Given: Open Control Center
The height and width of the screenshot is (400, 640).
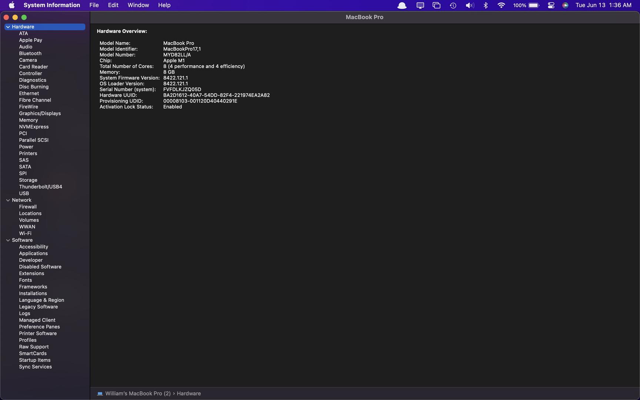Looking at the screenshot, I should pyautogui.click(x=551, y=5).
